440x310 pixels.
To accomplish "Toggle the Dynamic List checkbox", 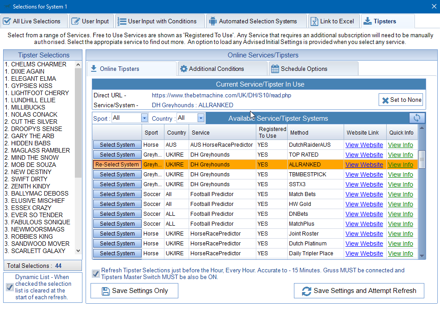I will pyautogui.click(x=10, y=287).
